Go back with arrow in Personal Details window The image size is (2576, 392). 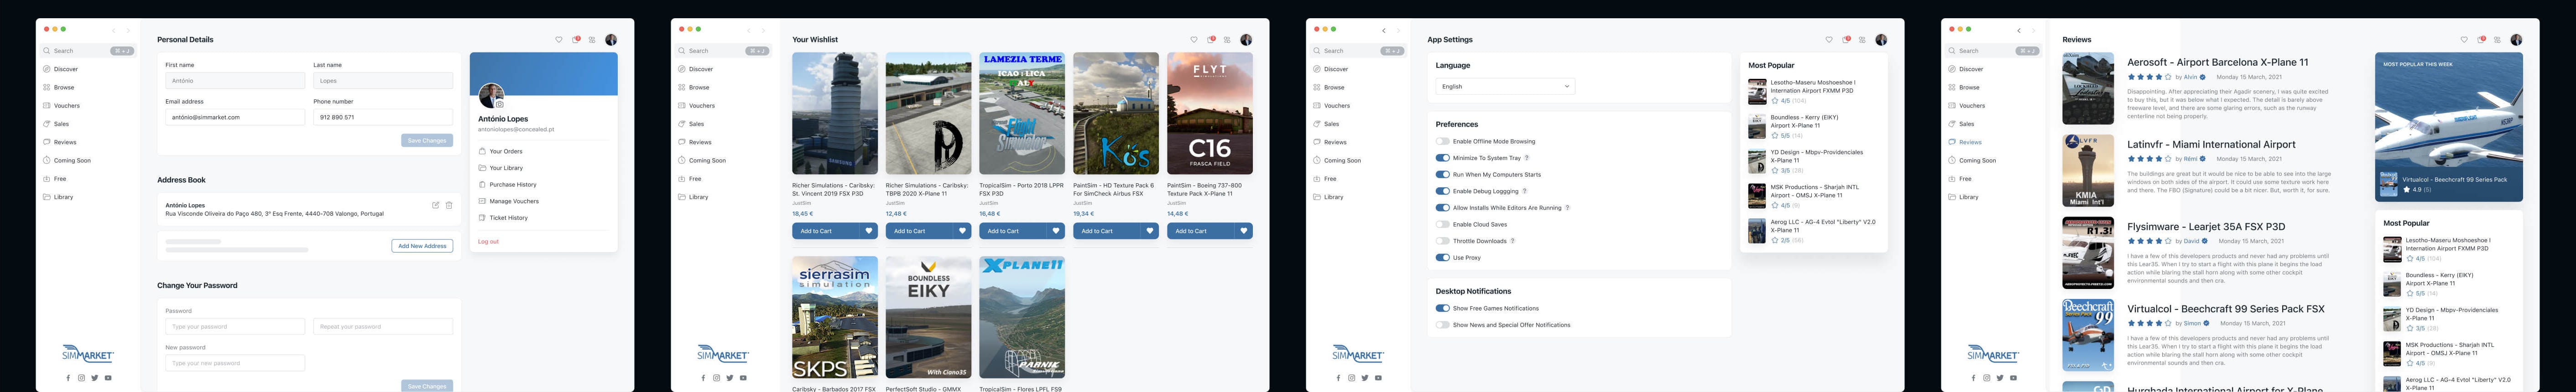114,31
